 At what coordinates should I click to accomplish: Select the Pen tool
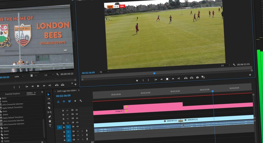coord(50,117)
